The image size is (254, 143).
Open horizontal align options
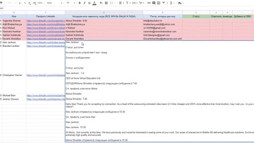[121, 3]
